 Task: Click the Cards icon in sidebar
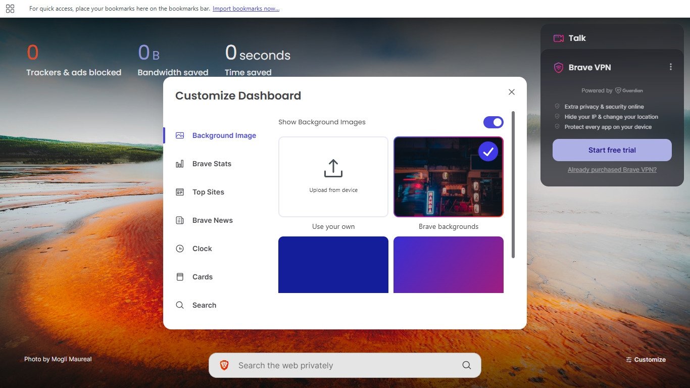click(x=180, y=277)
